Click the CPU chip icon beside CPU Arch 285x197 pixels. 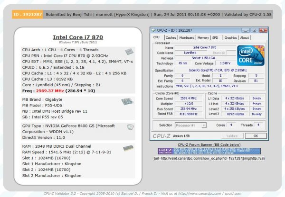[x=129, y=52]
